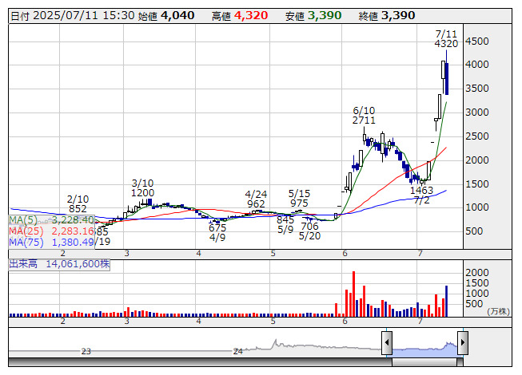Viewport: 522px width, 375px height.
Task: Click the 7/2 1463 low marker
Action: click(x=421, y=195)
